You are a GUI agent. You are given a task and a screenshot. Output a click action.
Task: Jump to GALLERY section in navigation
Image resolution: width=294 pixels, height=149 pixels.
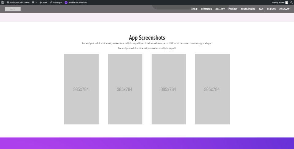(220, 9)
